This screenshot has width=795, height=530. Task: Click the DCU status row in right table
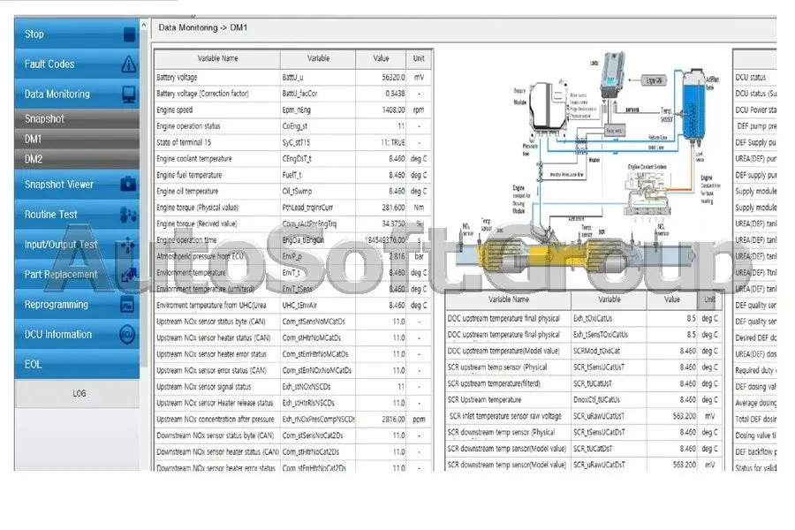(x=755, y=78)
